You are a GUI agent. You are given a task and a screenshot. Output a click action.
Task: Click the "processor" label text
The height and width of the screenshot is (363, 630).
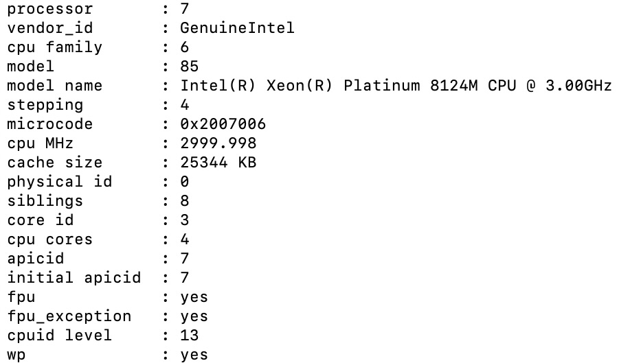pos(50,9)
